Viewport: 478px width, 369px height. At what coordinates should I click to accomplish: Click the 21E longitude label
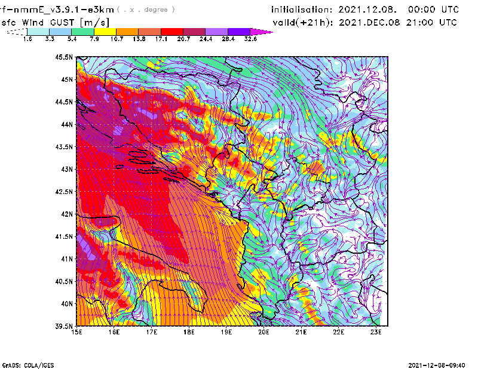[x=301, y=332]
